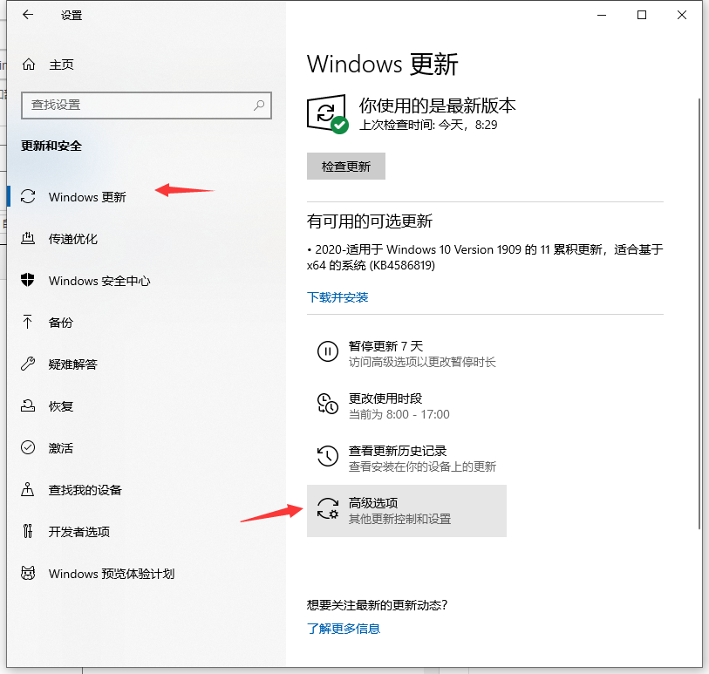
Task: Click the pause icon for 暂停更新
Action: pos(328,351)
